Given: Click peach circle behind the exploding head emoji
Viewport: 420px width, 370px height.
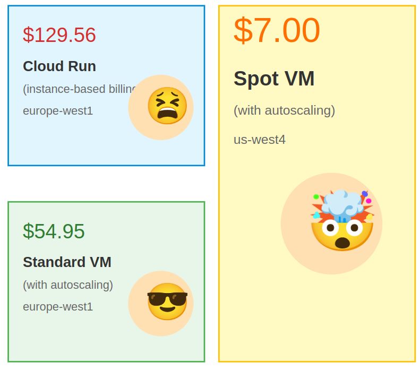Looking at the screenshot, I should 297,249.
